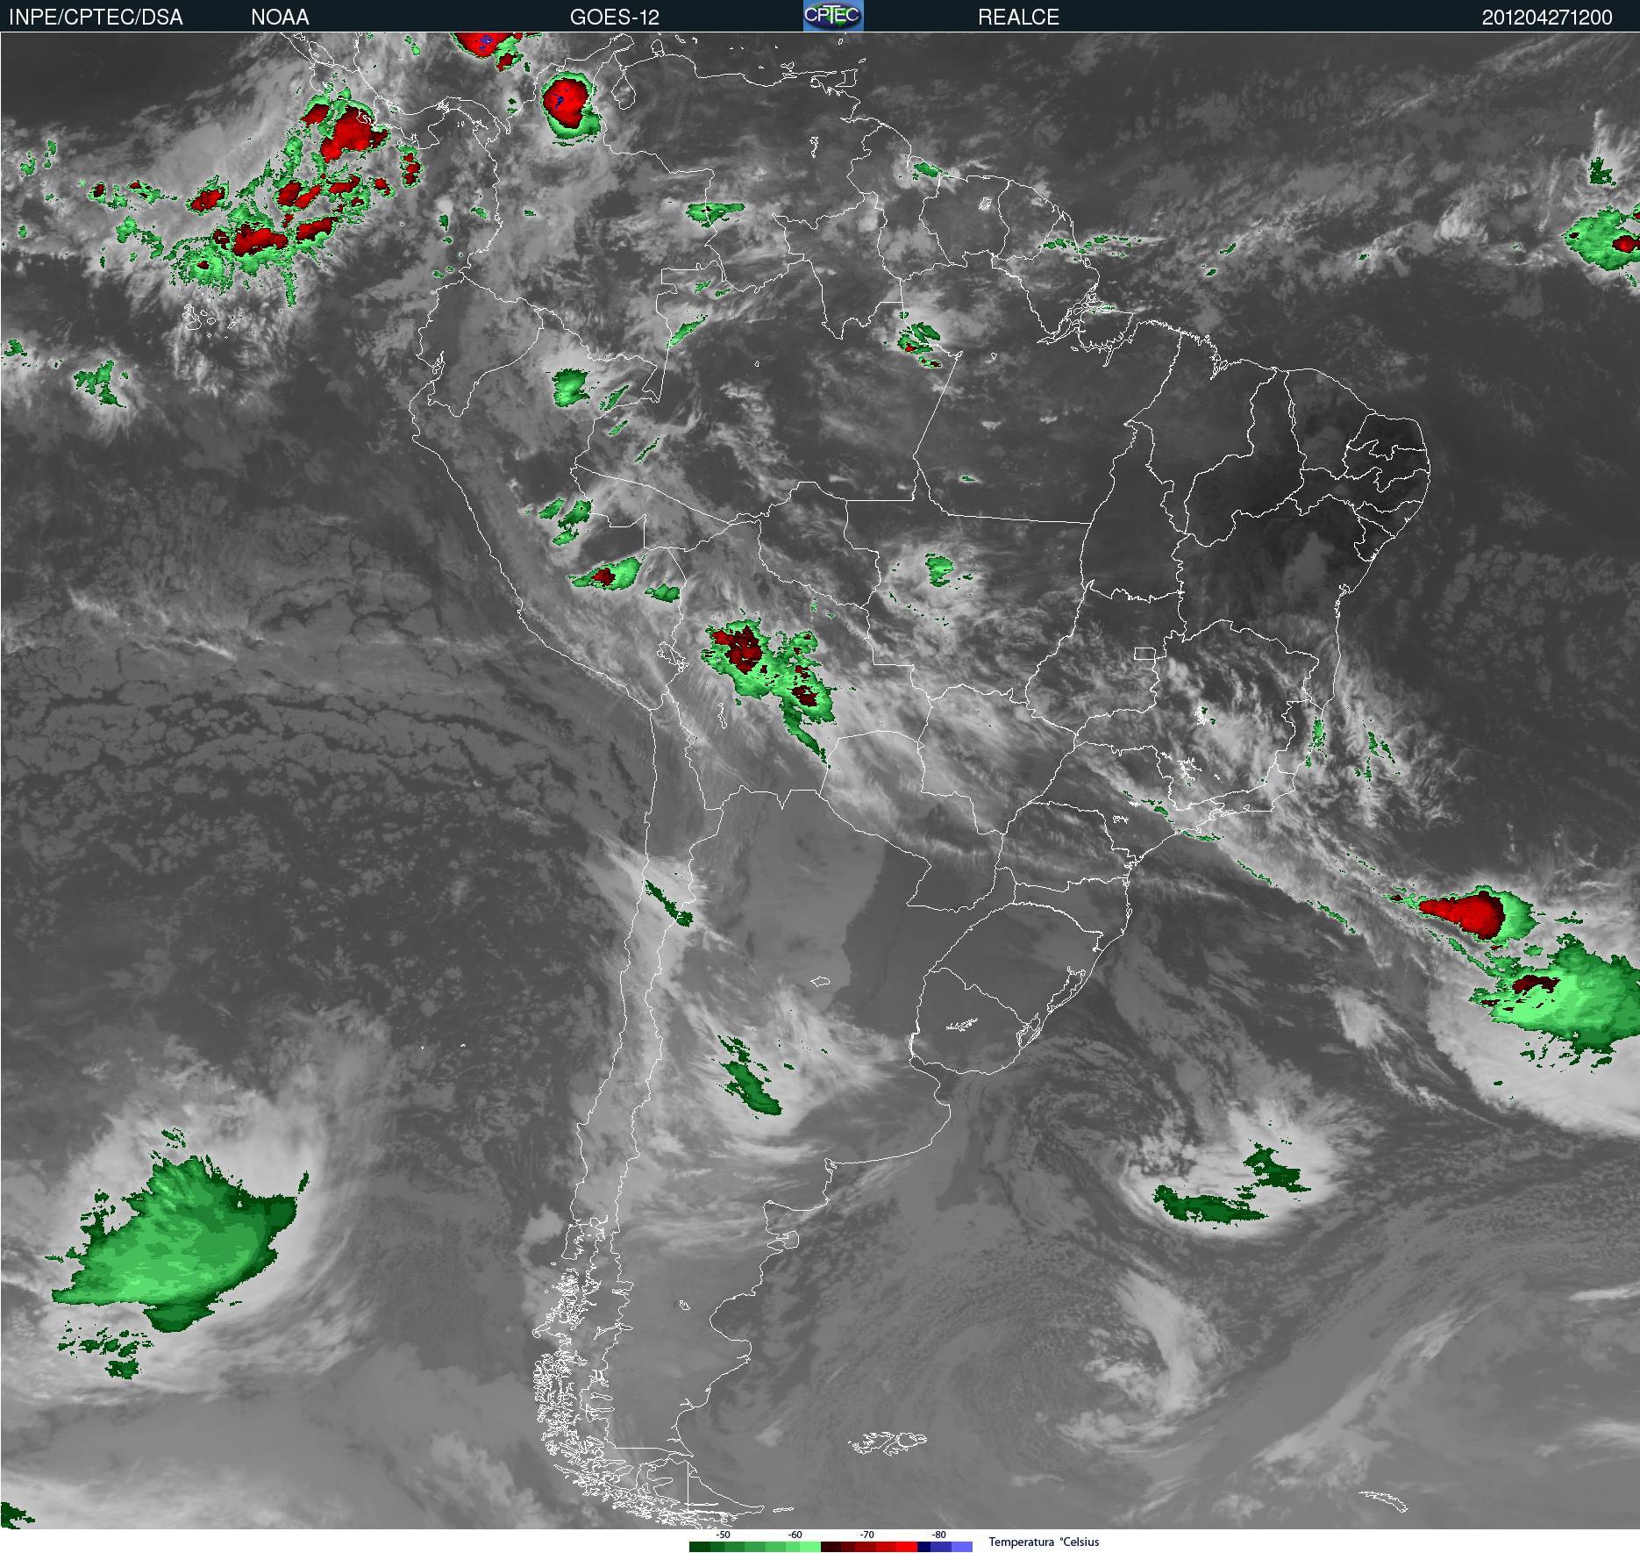1640x1553 pixels.
Task: Click the REALCE label in the header
Action: [x=1018, y=17]
